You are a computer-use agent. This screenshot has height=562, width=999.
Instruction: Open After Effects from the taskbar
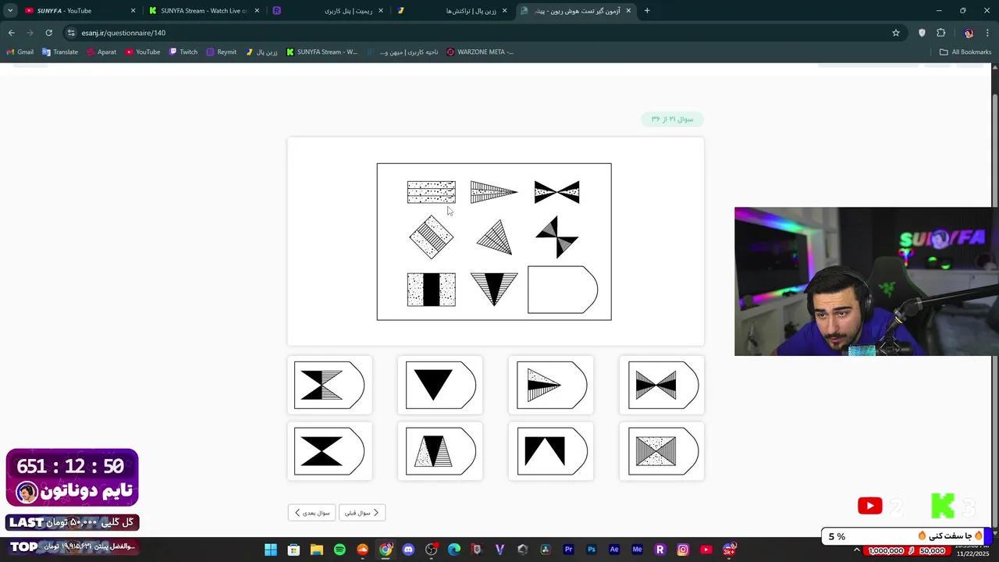click(614, 550)
